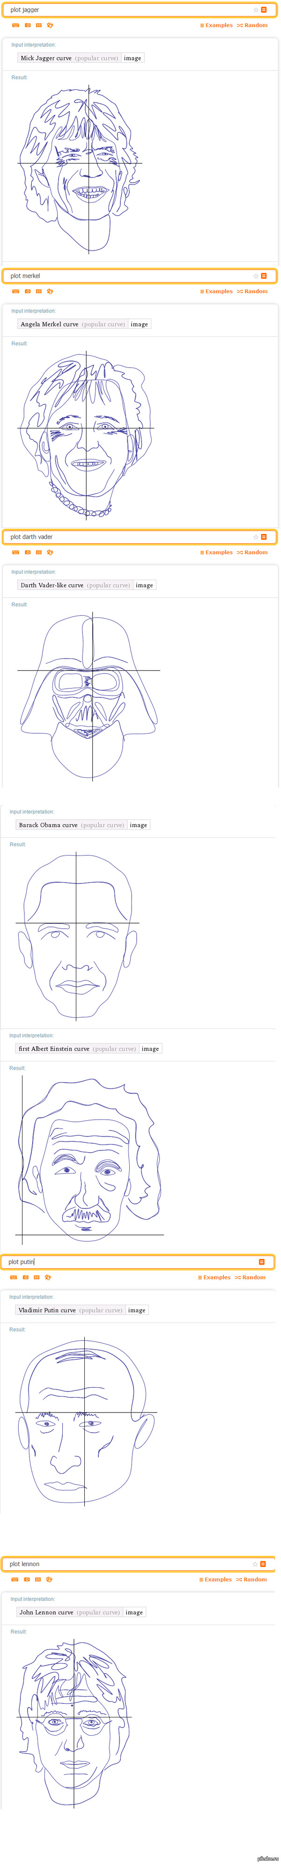Click the image input camera icon below "plot jagger"
This screenshot has width=281, height=1864.
[x=28, y=25]
